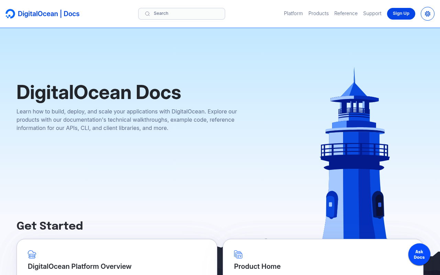The height and width of the screenshot is (275, 440).
Task: Open DigitalOcean Platform Overview card title
Action: 80,266
